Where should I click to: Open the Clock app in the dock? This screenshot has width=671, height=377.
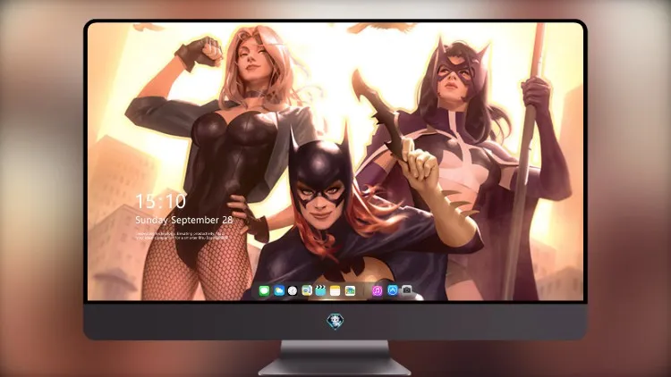293,290
